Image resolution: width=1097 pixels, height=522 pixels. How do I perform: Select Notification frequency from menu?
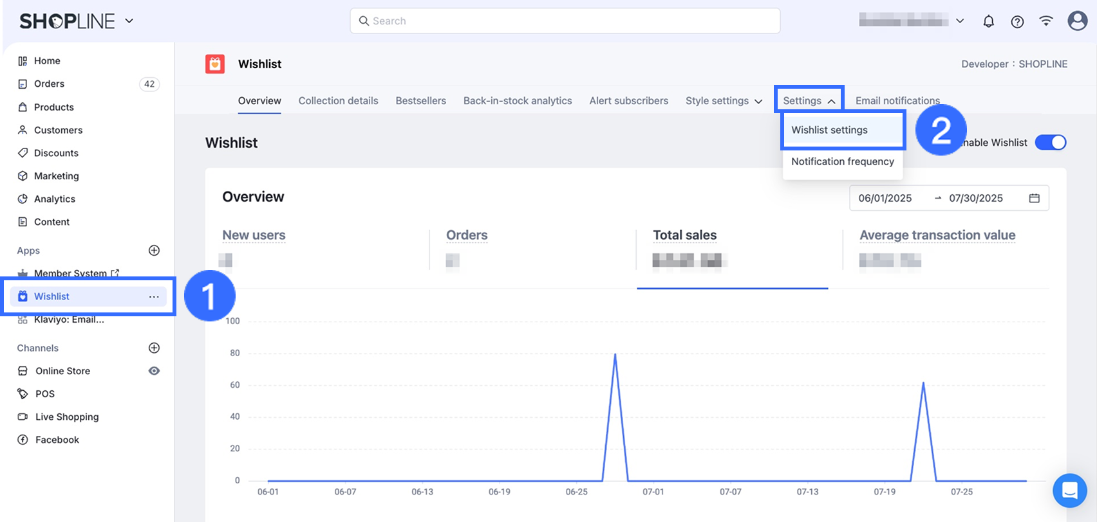tap(842, 161)
